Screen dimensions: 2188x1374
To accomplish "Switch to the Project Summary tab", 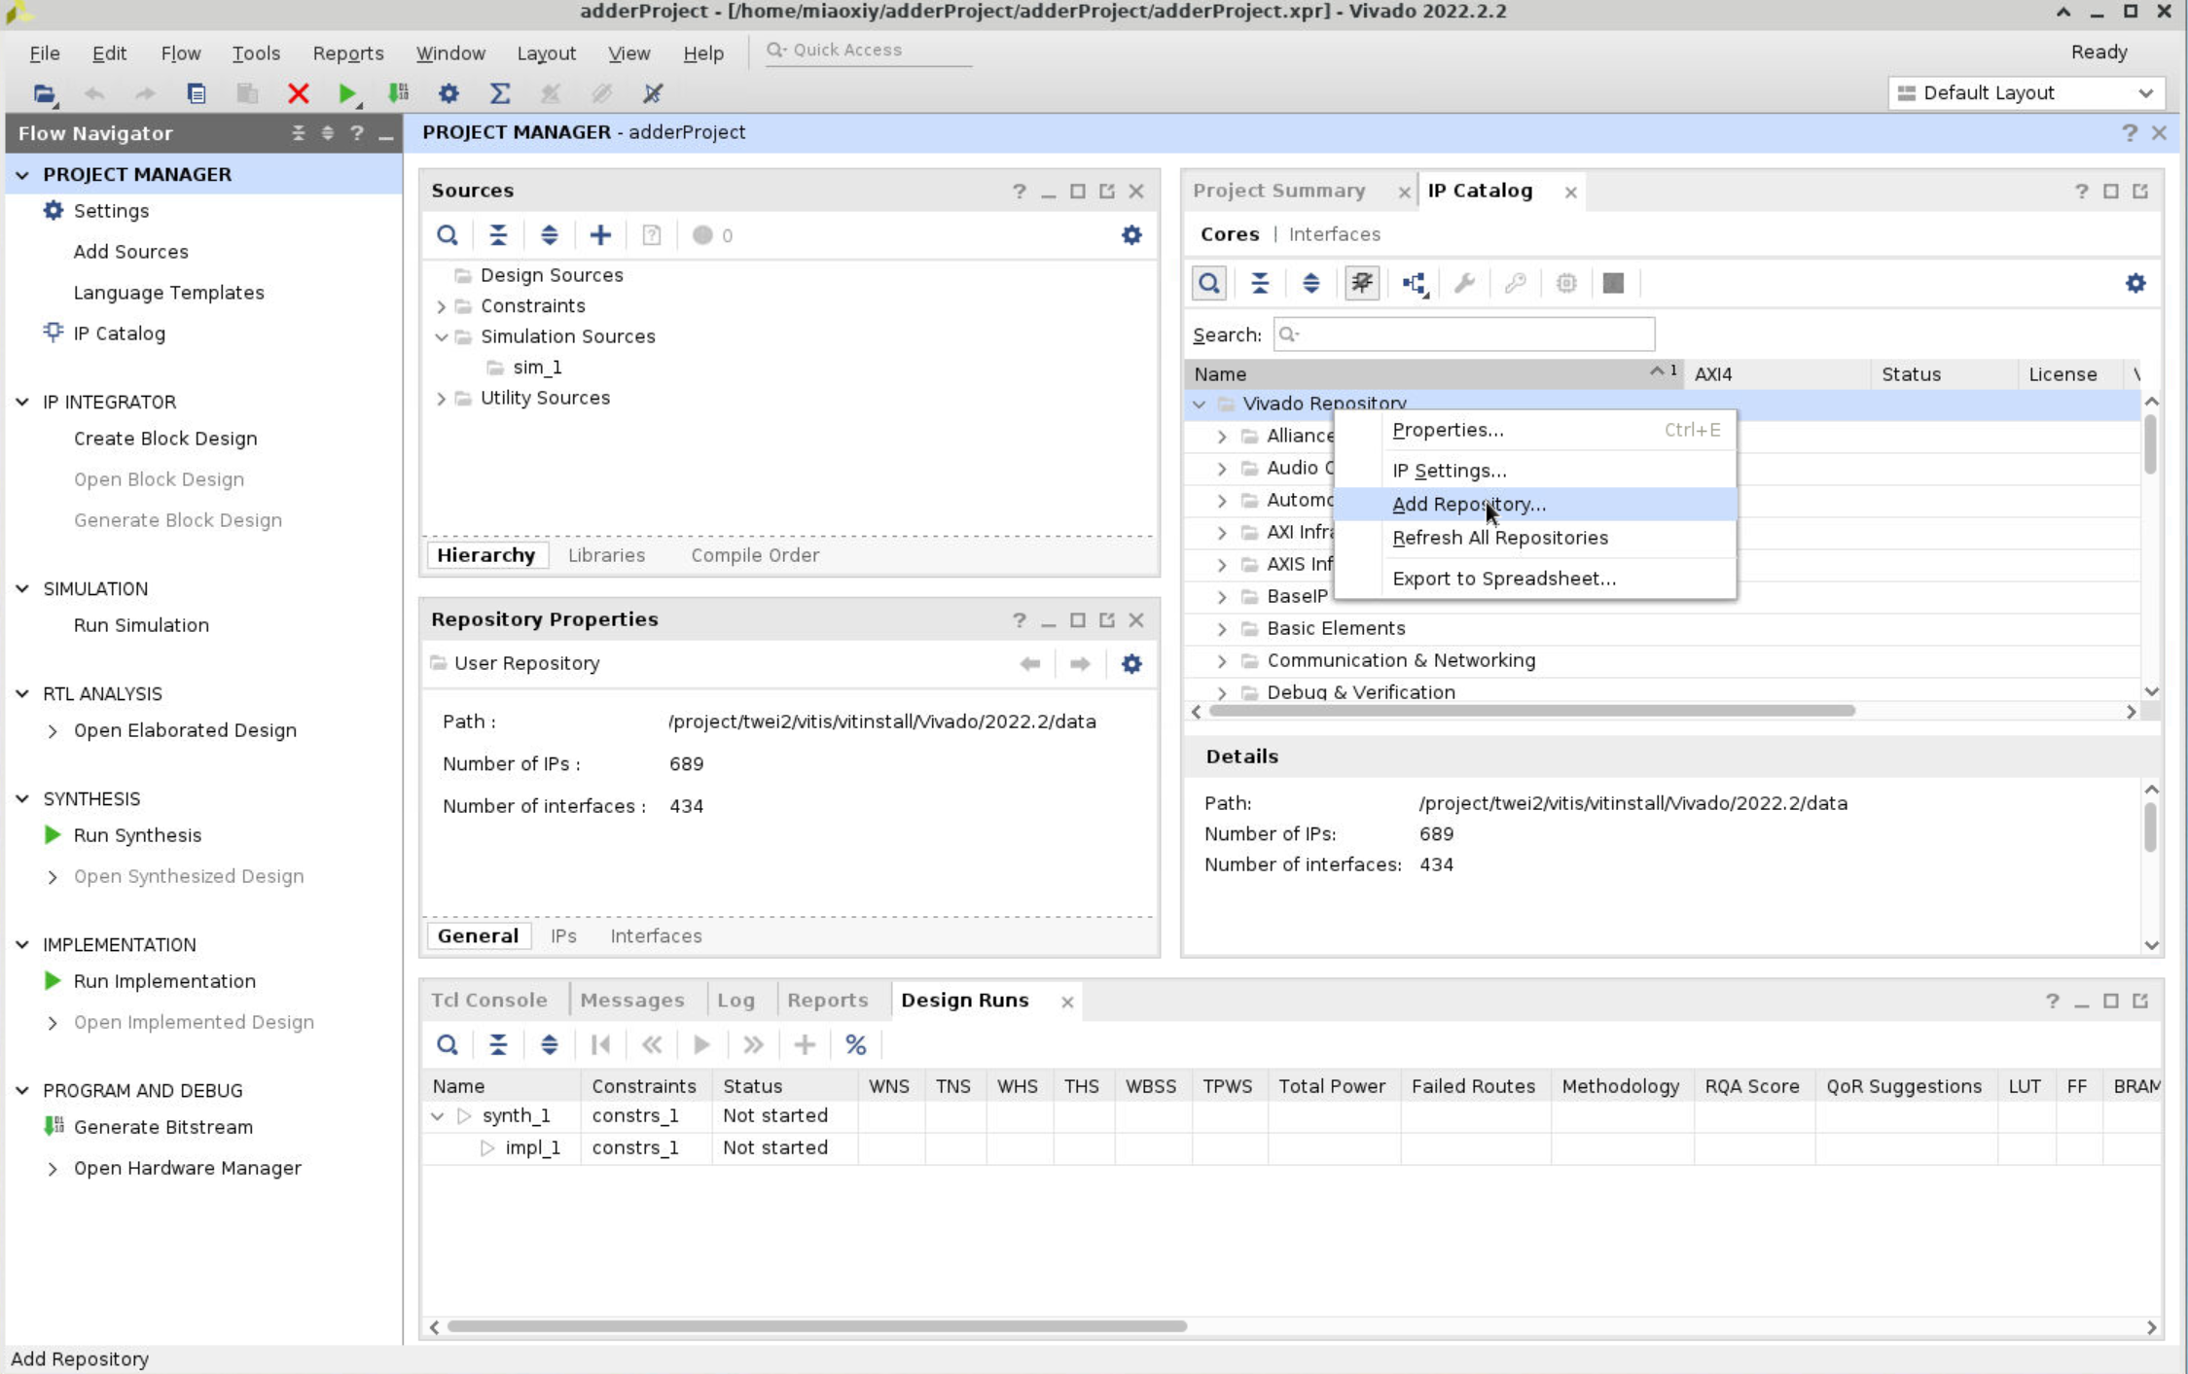I will [1279, 191].
